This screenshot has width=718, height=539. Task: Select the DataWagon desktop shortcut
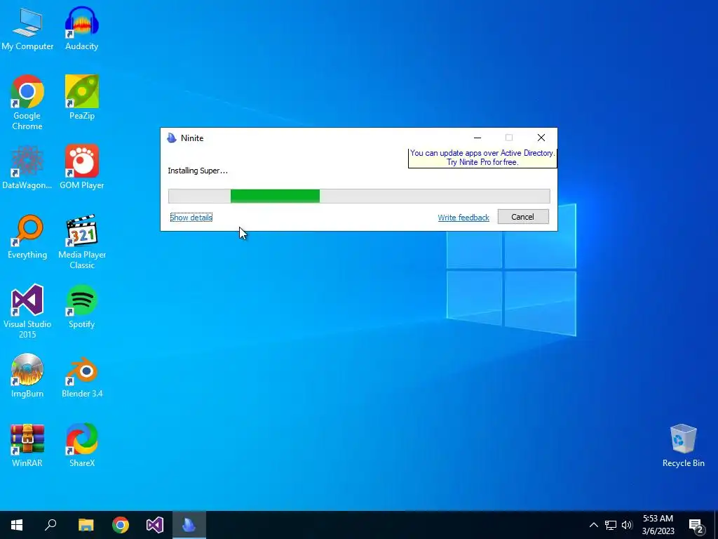tap(27, 167)
